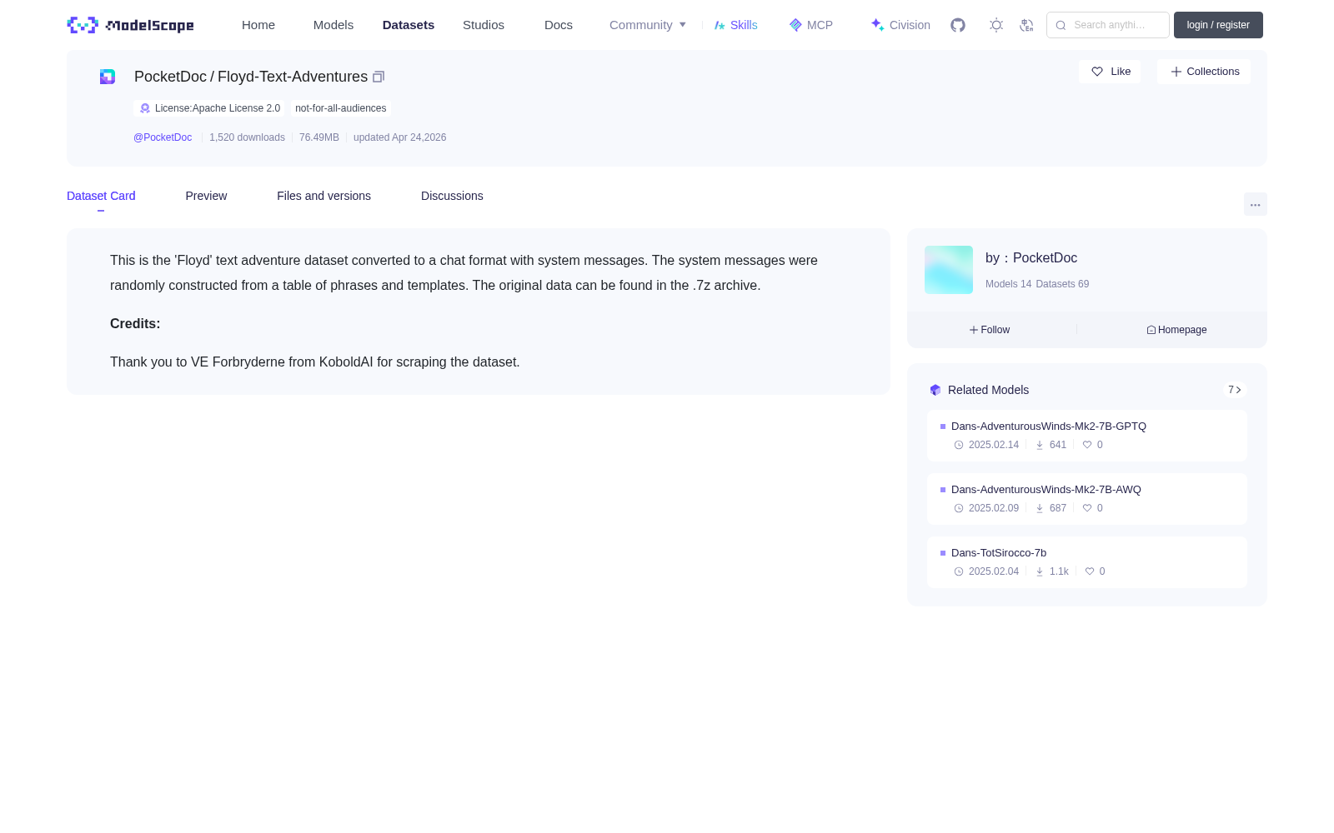Click the Skills sparkle icon
1334x833 pixels.
(x=720, y=25)
